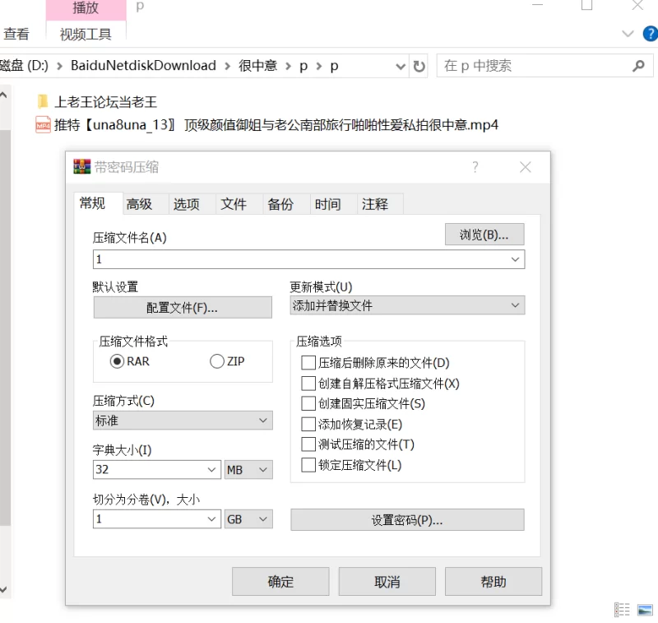Enable 锁定压缩文件(L) checkbox
Image resolution: width=658 pixels, height=623 pixels.
(308, 465)
